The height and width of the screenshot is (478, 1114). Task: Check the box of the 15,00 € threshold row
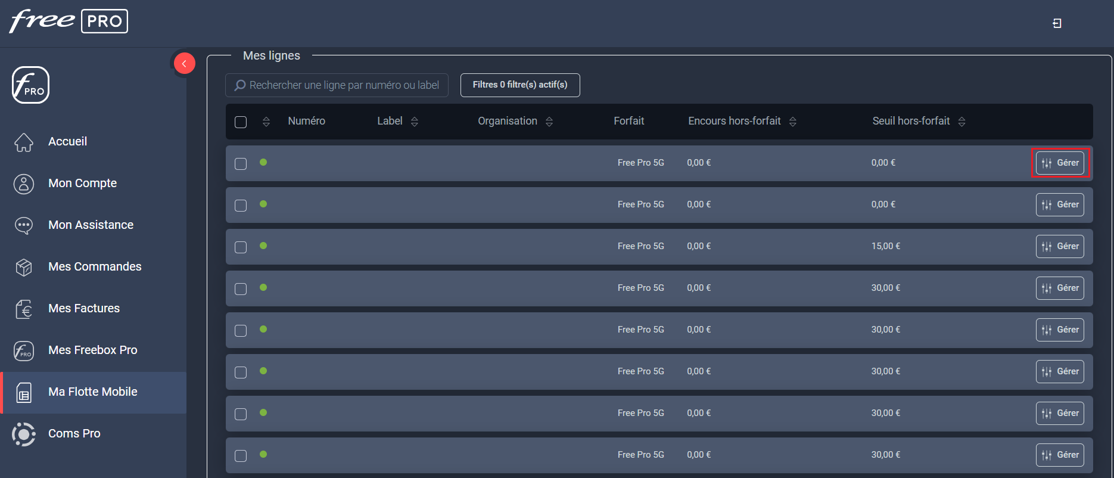tap(241, 247)
